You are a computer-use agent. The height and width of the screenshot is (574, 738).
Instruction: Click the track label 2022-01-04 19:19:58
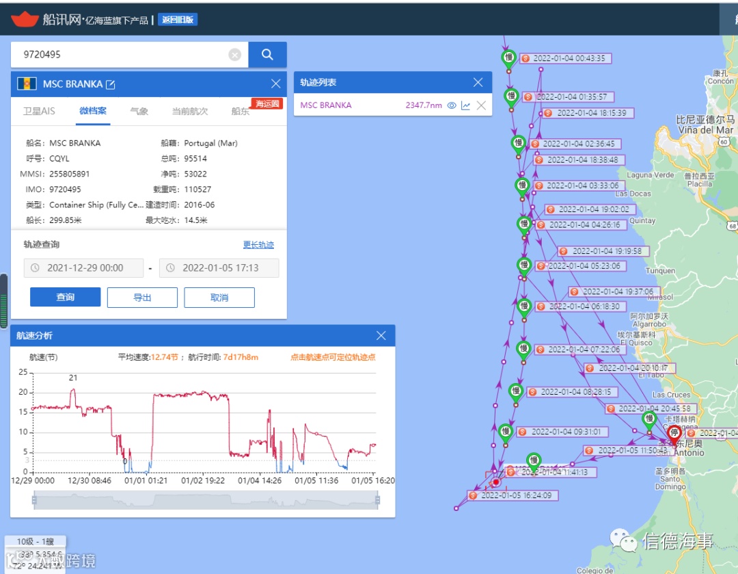[603, 251]
